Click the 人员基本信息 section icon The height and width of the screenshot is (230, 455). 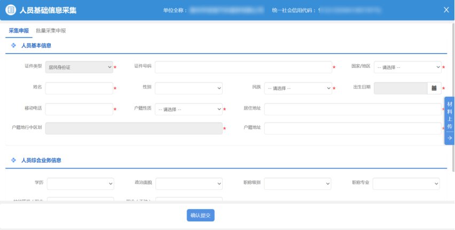(x=13, y=46)
